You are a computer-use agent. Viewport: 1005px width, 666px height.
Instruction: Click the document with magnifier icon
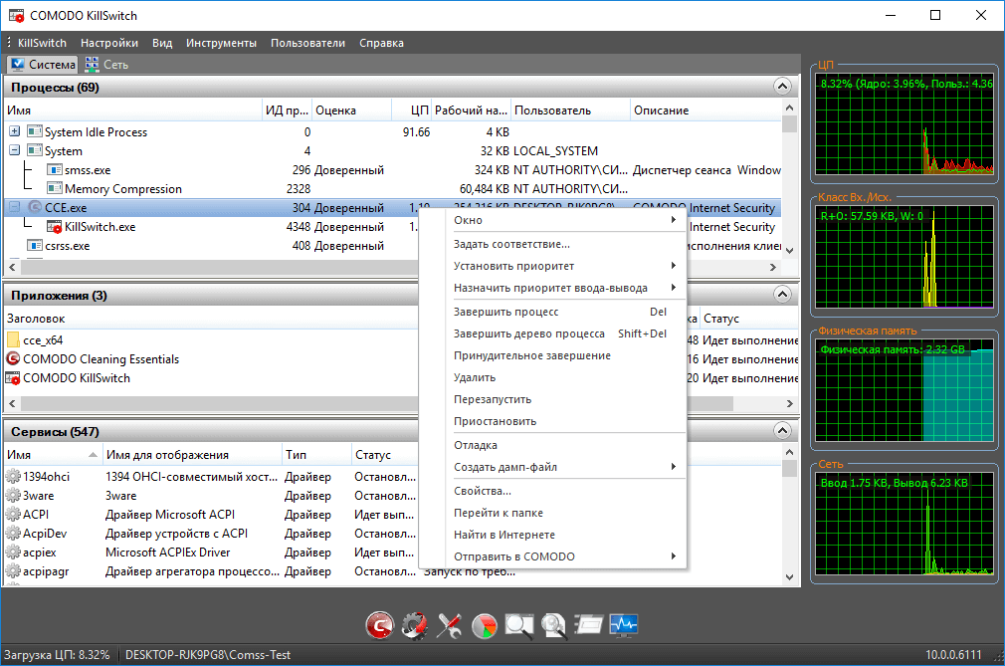pyautogui.click(x=553, y=625)
